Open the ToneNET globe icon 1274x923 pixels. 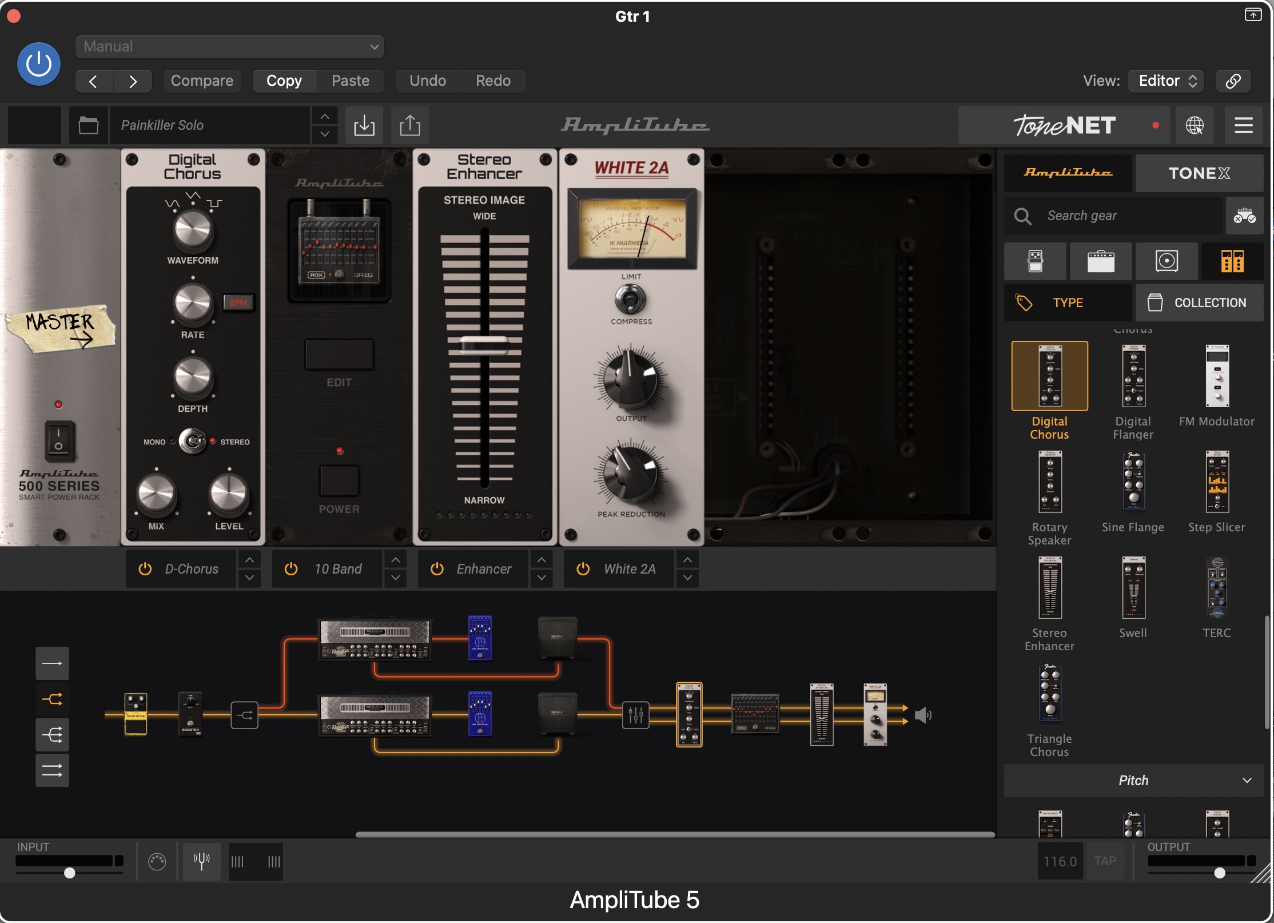coord(1195,125)
